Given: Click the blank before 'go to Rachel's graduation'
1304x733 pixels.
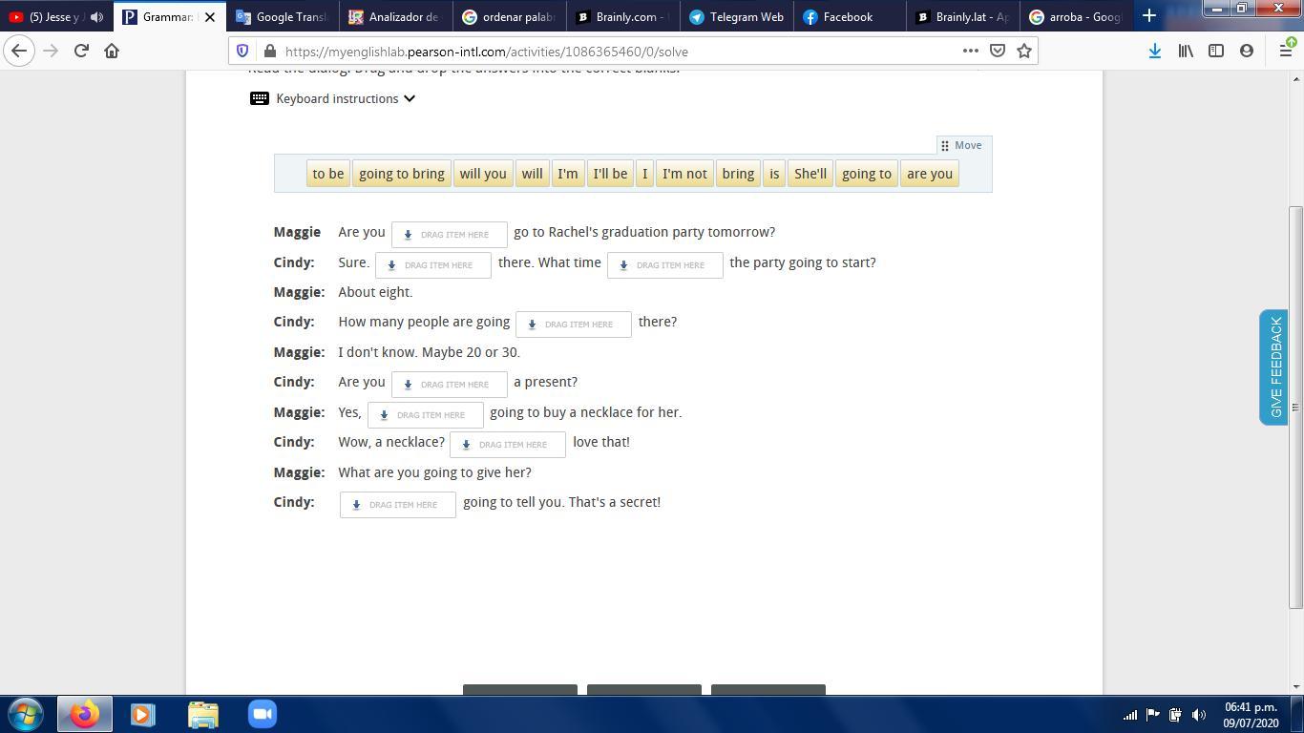Looking at the screenshot, I should coord(450,234).
